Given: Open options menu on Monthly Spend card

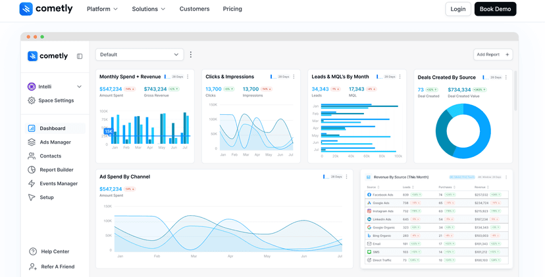Looking at the screenshot, I should pos(188,77).
